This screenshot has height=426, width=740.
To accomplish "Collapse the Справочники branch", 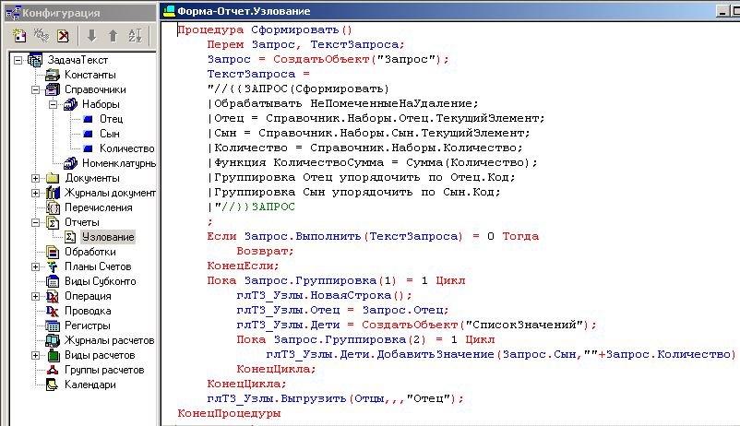I will [x=35, y=89].
